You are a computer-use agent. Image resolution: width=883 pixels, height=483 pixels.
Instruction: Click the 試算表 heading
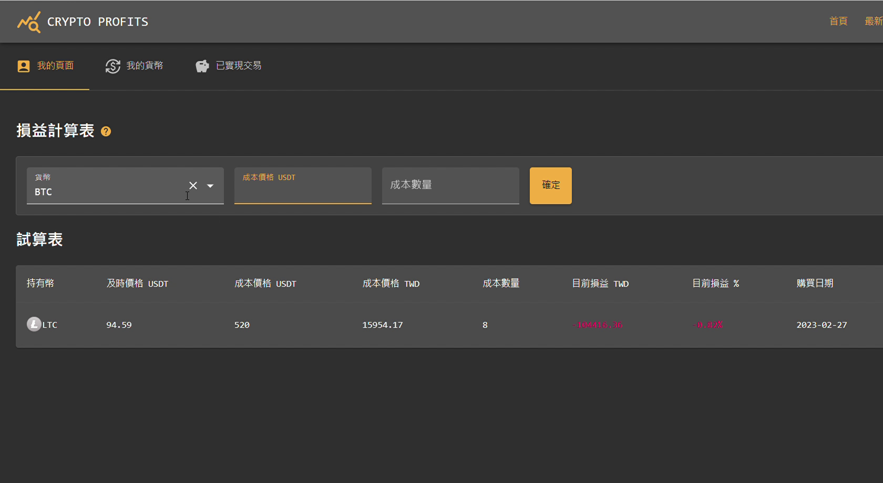[39, 239]
